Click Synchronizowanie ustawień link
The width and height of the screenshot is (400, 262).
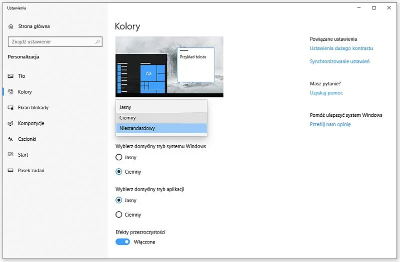(339, 61)
